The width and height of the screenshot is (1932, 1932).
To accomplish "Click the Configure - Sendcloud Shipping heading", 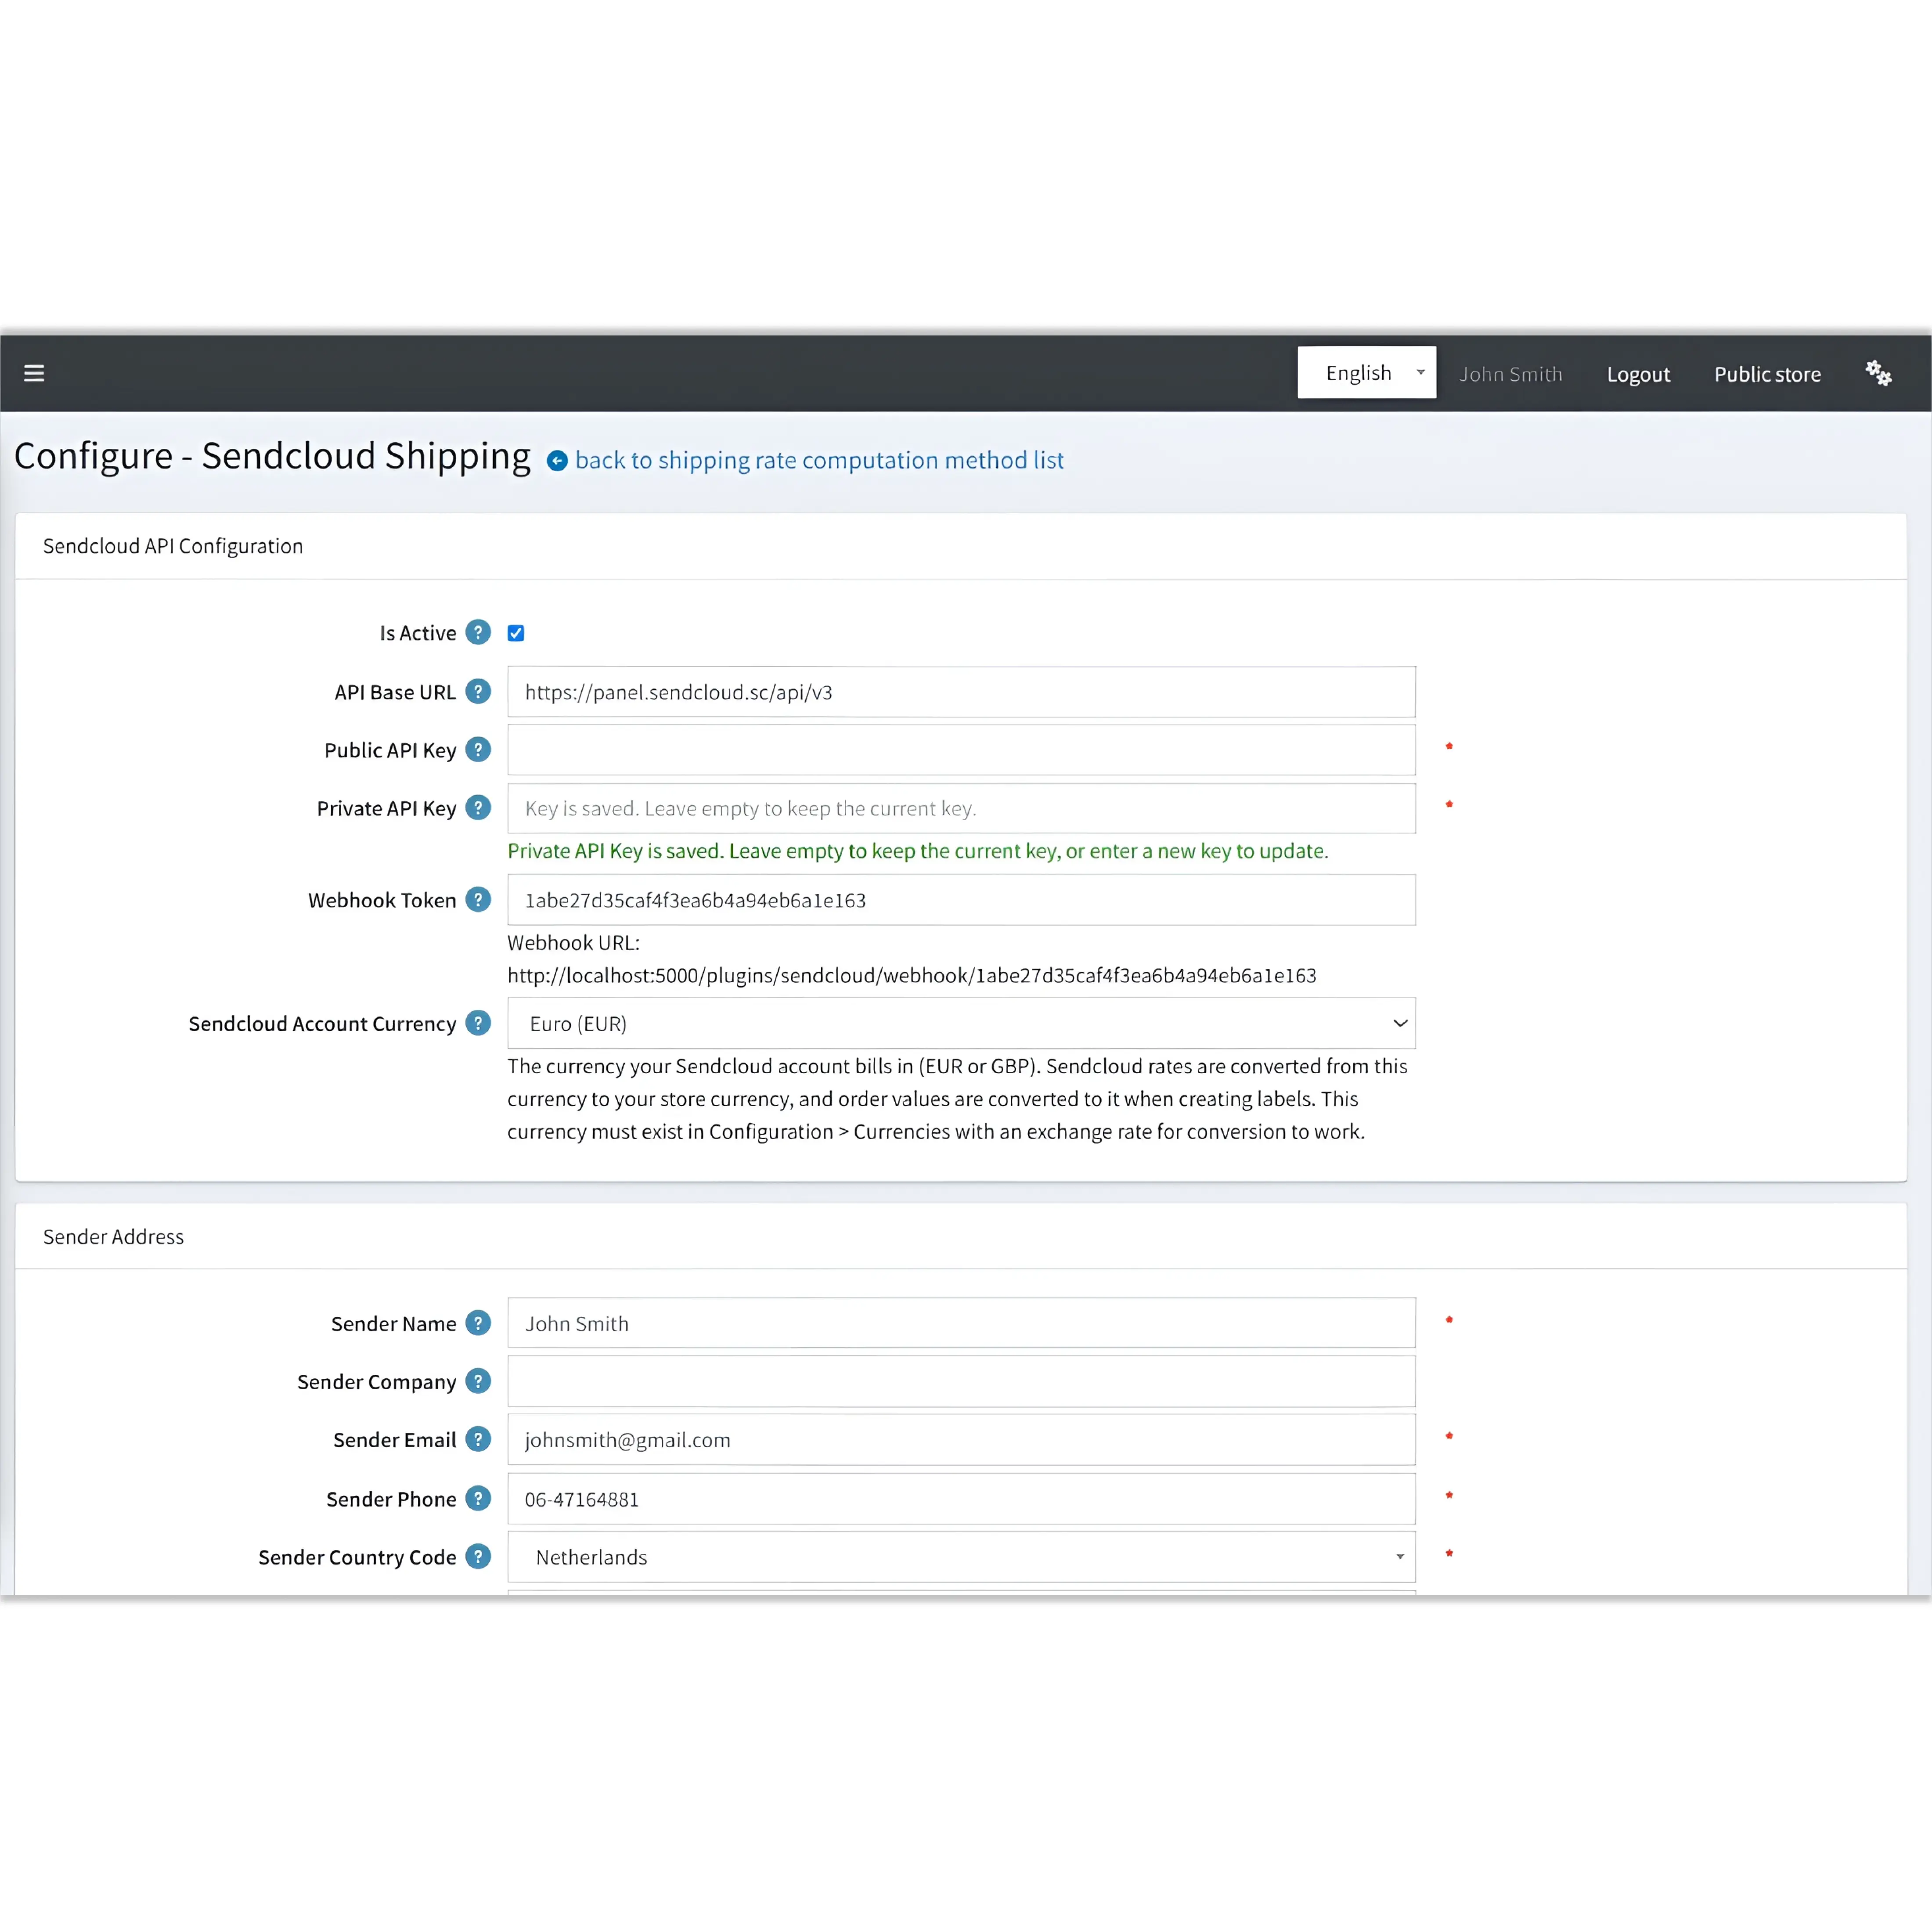I will (272, 456).
